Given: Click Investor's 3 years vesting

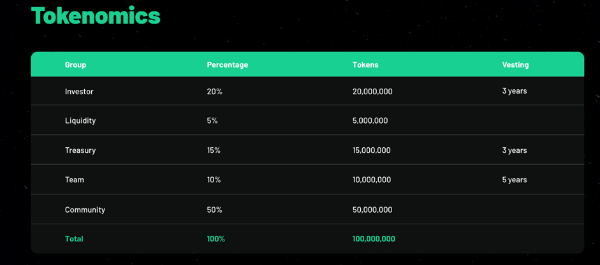Looking at the screenshot, I should pos(515,91).
